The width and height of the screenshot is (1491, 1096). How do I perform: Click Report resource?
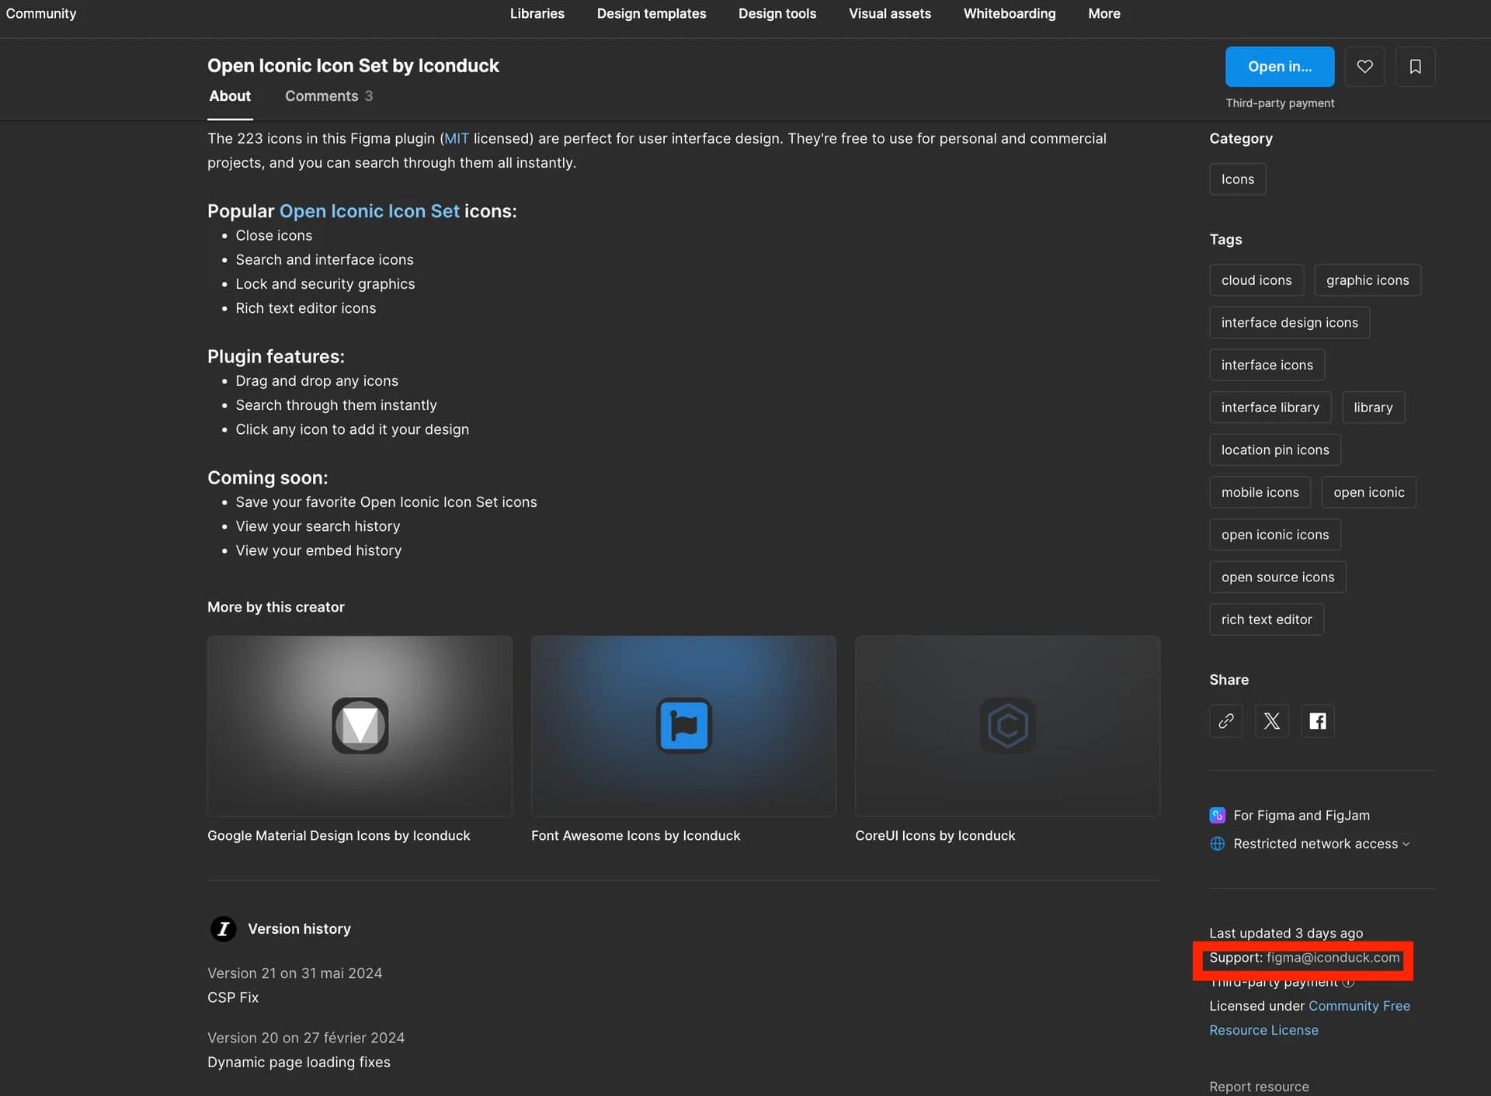click(1259, 1087)
